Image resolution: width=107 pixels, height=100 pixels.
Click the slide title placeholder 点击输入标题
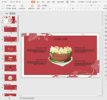click(60, 39)
